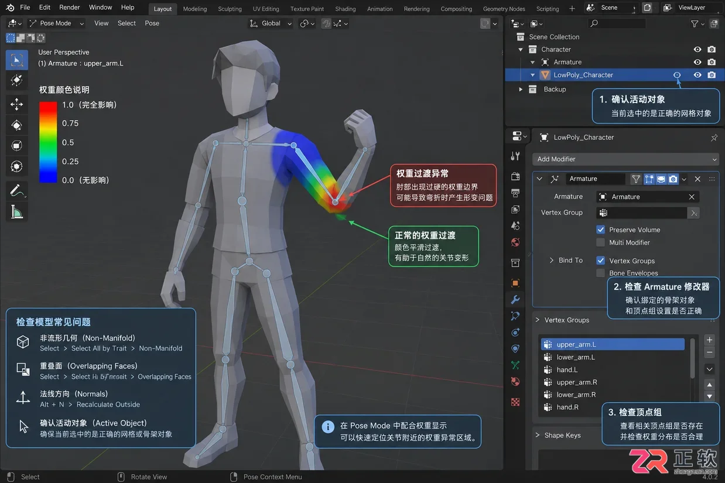The height and width of the screenshot is (483, 725).
Task: Open the Object Data properties tab
Action: pos(515,365)
